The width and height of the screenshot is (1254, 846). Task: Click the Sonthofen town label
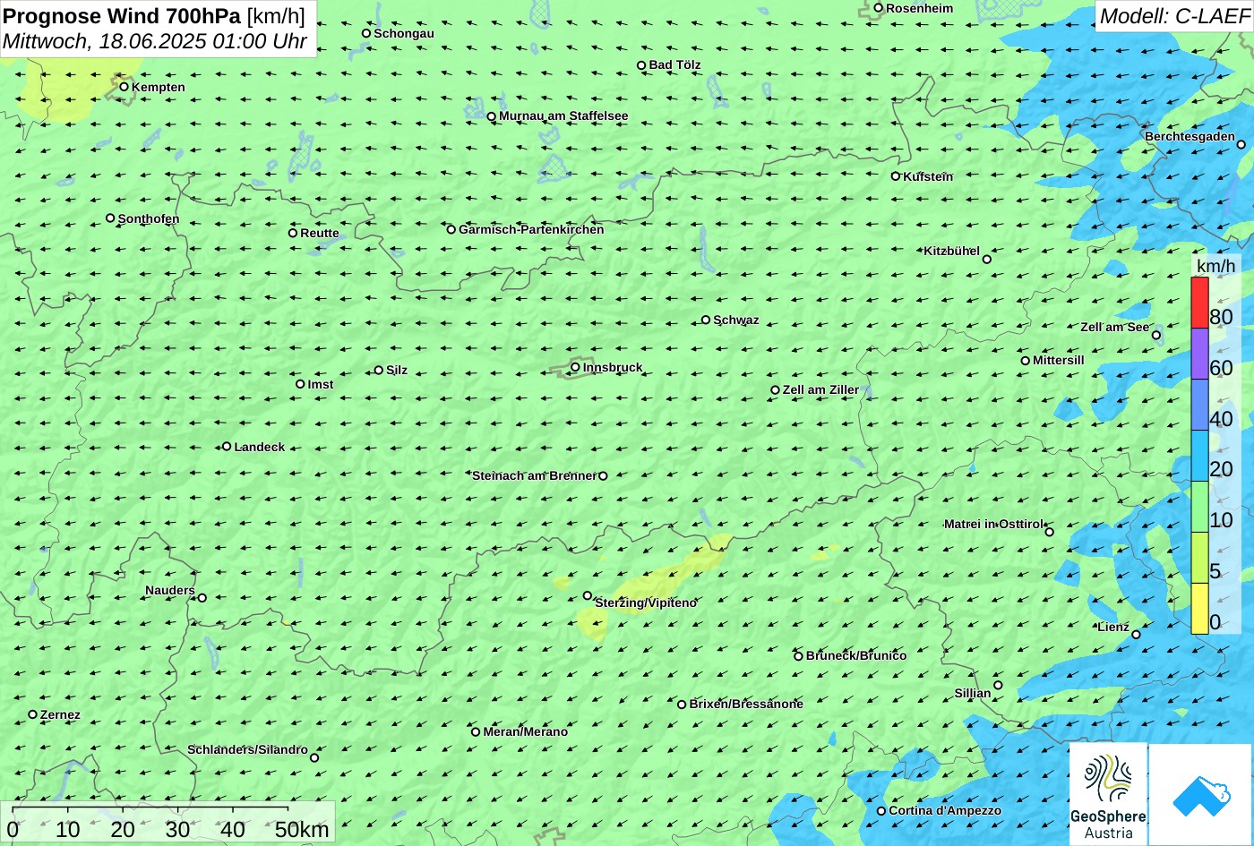149,218
